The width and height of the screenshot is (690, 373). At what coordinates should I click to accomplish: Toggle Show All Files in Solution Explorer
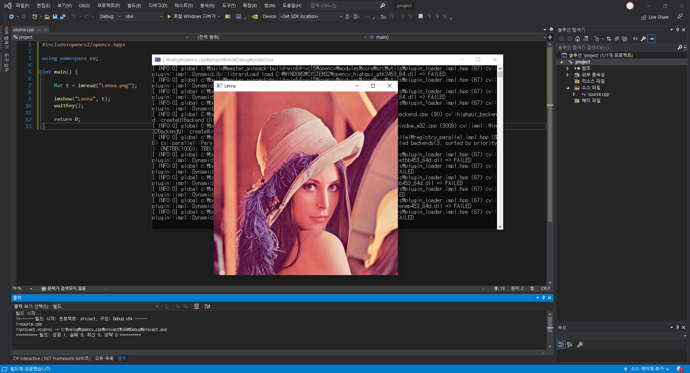coord(625,39)
